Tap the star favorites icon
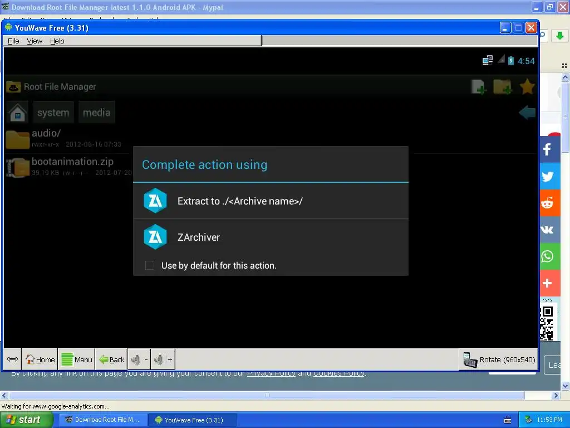570x428 pixels. click(x=527, y=86)
